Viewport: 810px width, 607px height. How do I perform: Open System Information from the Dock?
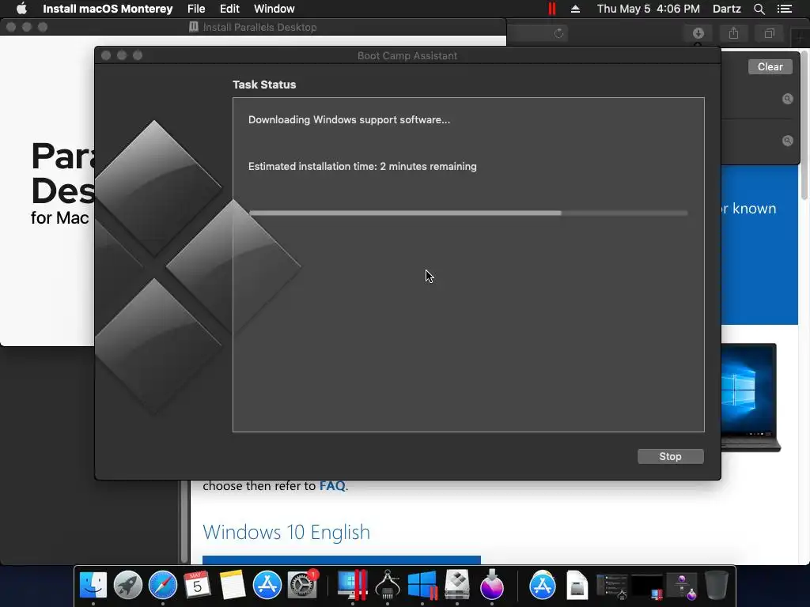pyautogui.click(x=388, y=585)
